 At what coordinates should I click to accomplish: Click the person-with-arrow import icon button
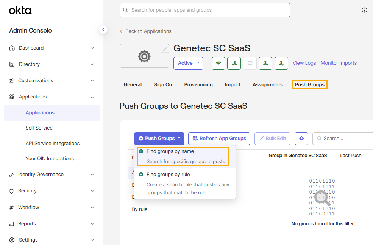click(265, 63)
